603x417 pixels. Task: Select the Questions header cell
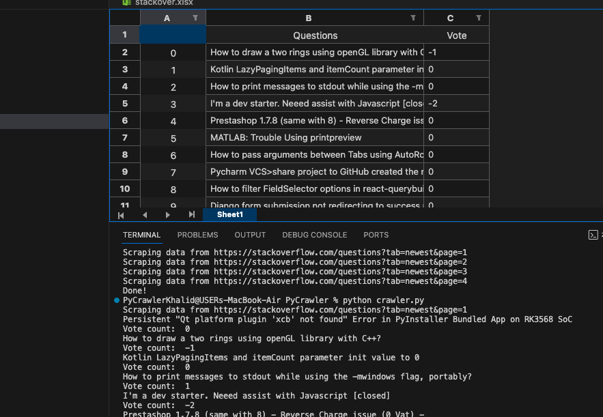tap(315, 35)
